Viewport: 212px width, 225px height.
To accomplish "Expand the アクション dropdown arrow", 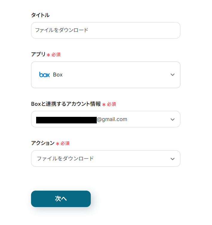I will point(172,159).
